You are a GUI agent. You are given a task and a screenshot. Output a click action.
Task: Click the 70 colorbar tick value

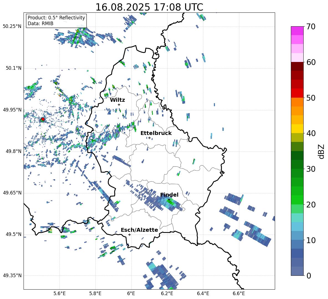(x=311, y=27)
